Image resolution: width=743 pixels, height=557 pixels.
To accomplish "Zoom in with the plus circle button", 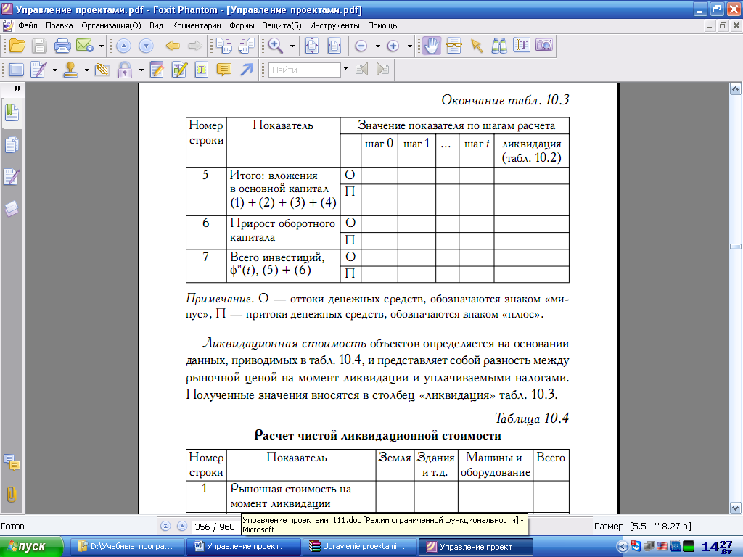I will 393,46.
